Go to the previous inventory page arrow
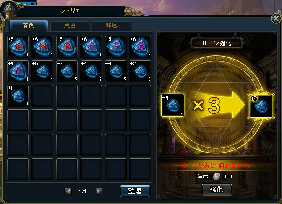 (68, 191)
